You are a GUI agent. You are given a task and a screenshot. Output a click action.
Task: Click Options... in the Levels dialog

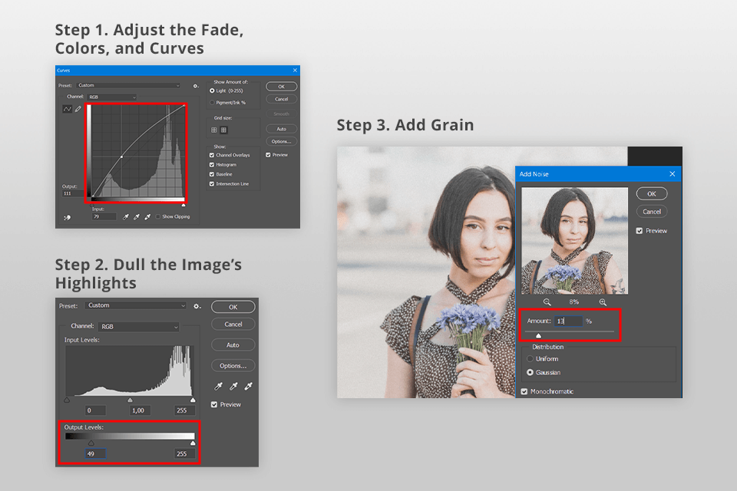tap(233, 365)
